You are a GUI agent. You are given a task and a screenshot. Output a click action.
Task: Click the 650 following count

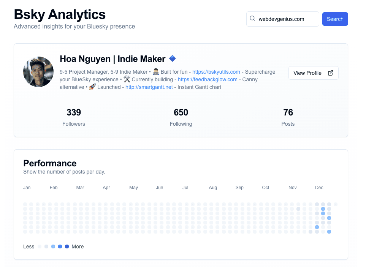[181, 112]
